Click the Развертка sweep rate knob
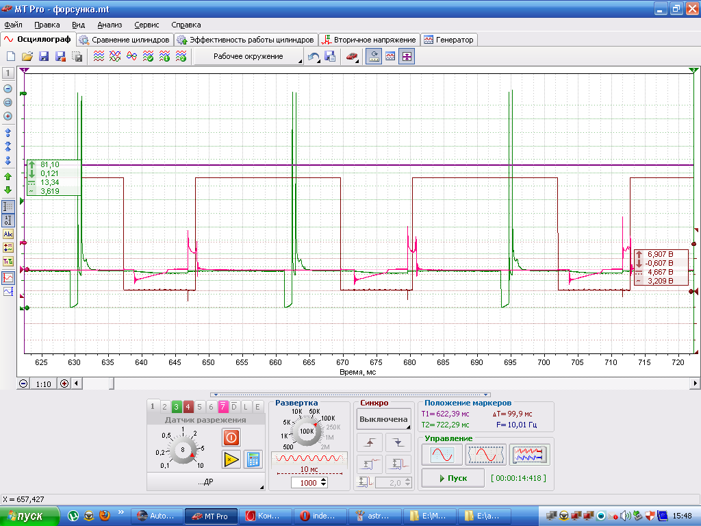701x526 pixels. 307,431
